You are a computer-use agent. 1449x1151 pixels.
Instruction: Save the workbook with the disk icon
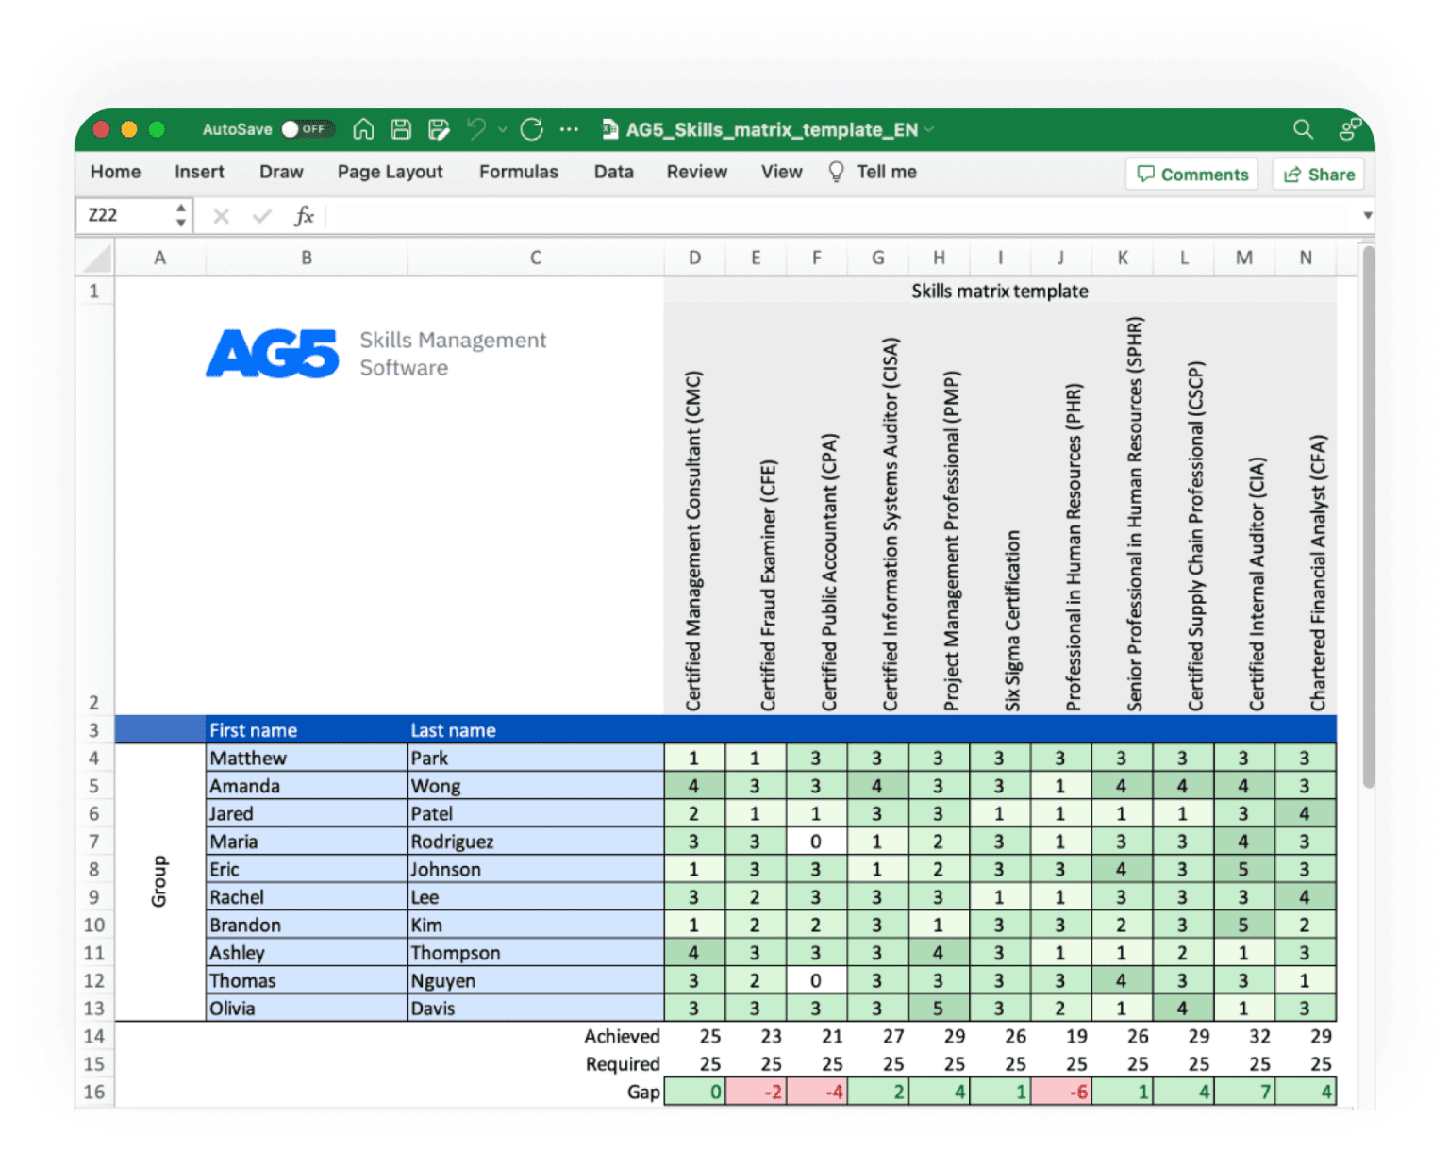coord(400,129)
